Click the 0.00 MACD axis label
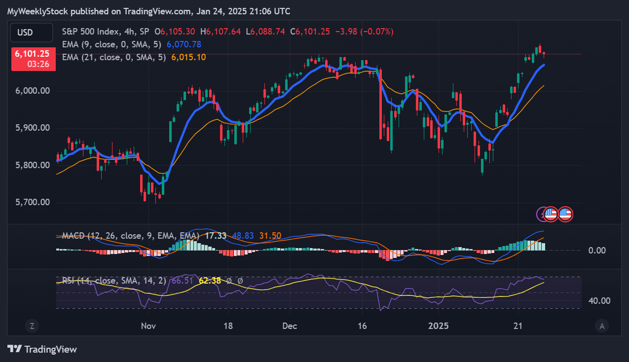The image size is (629, 362). point(597,251)
